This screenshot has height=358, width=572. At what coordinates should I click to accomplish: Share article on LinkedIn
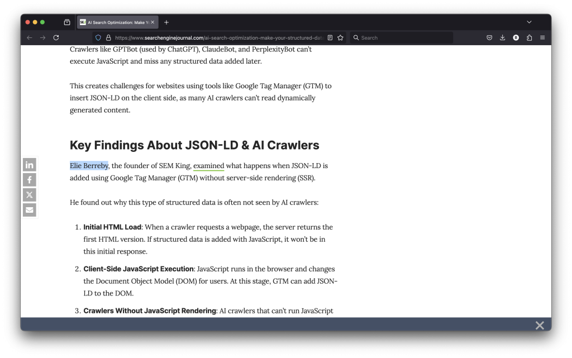click(30, 165)
